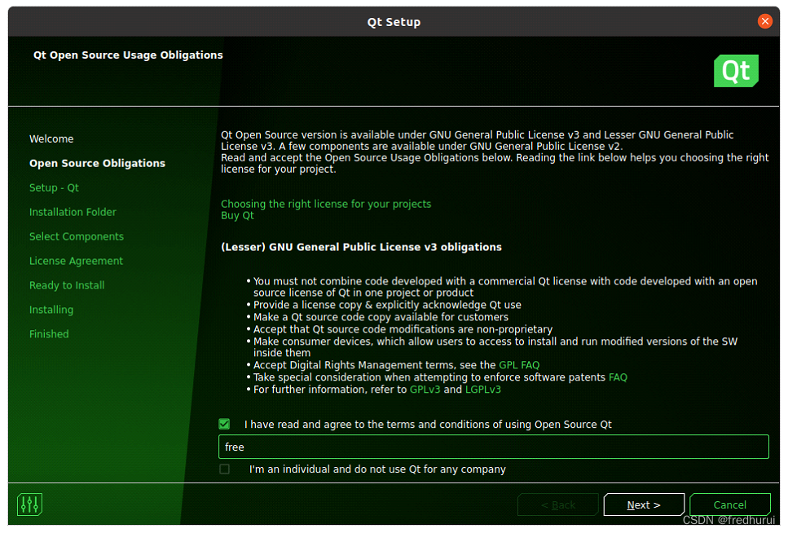Image resolution: width=788 pixels, height=533 pixels.
Task: Open installer settings sliders icon
Action: [29, 504]
